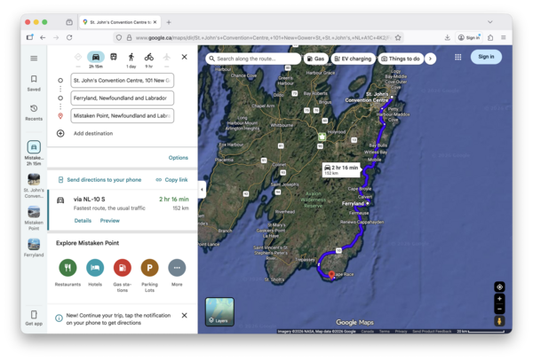Select the Flights travel mode
This screenshot has height=361, width=533.
pos(167,57)
